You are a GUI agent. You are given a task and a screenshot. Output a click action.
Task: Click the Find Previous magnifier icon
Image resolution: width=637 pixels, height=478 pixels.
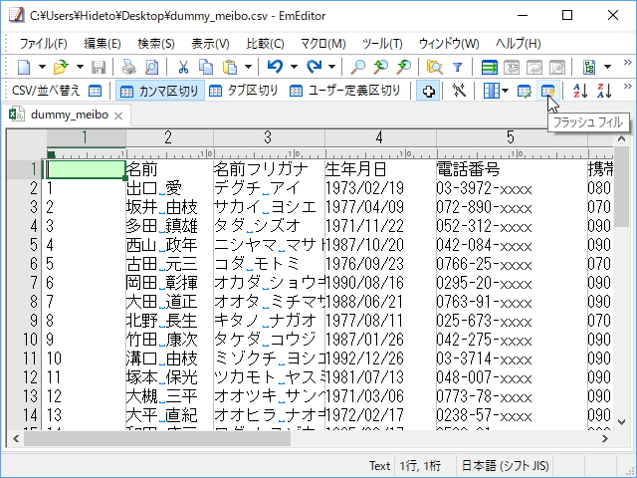(x=380, y=67)
